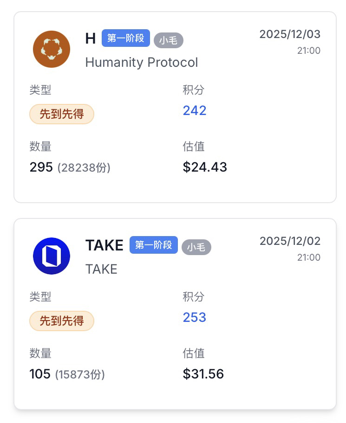The width and height of the screenshot is (346, 423).
Task: Click the 第一阶段 badge on the TAKE card
Action: pyautogui.click(x=154, y=245)
